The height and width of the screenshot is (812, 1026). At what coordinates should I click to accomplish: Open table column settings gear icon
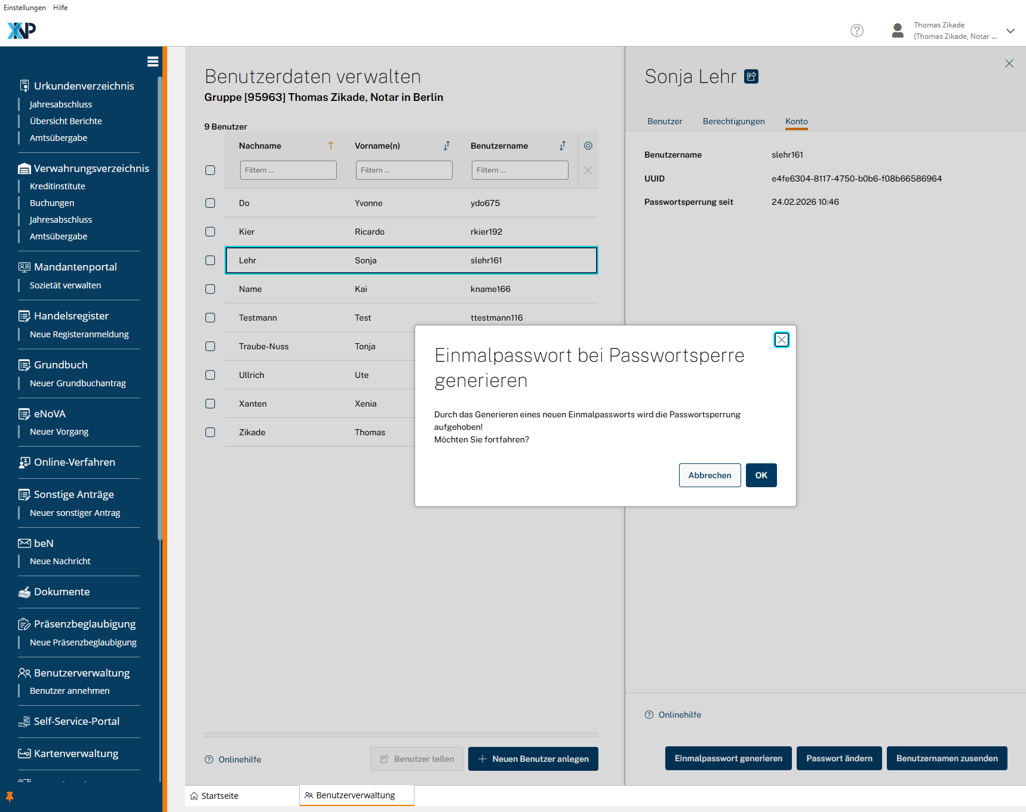point(588,146)
